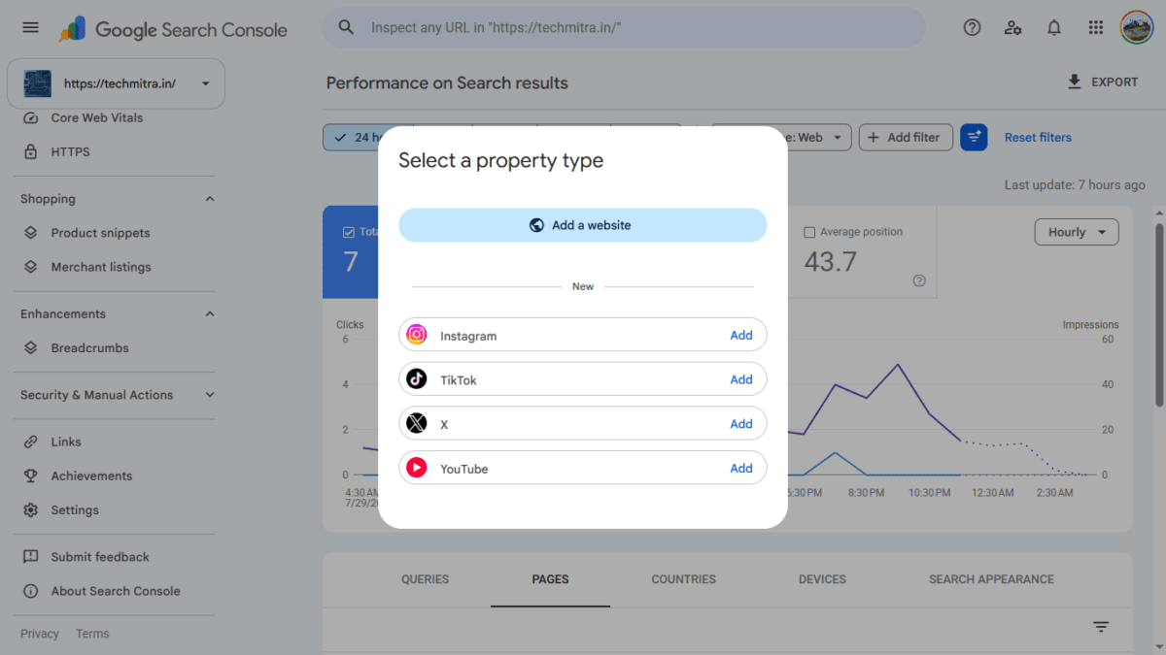Open the Help icon
The image size is (1166, 655).
pyautogui.click(x=972, y=27)
